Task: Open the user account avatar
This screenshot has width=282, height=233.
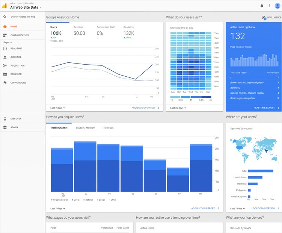Action: (x=277, y=6)
